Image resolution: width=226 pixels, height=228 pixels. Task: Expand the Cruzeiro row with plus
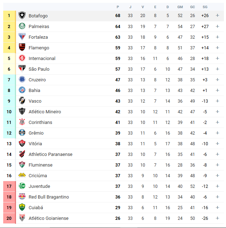click(x=217, y=80)
